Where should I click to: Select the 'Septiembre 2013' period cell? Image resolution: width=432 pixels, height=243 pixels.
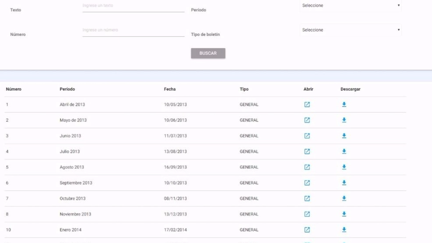[x=76, y=183]
